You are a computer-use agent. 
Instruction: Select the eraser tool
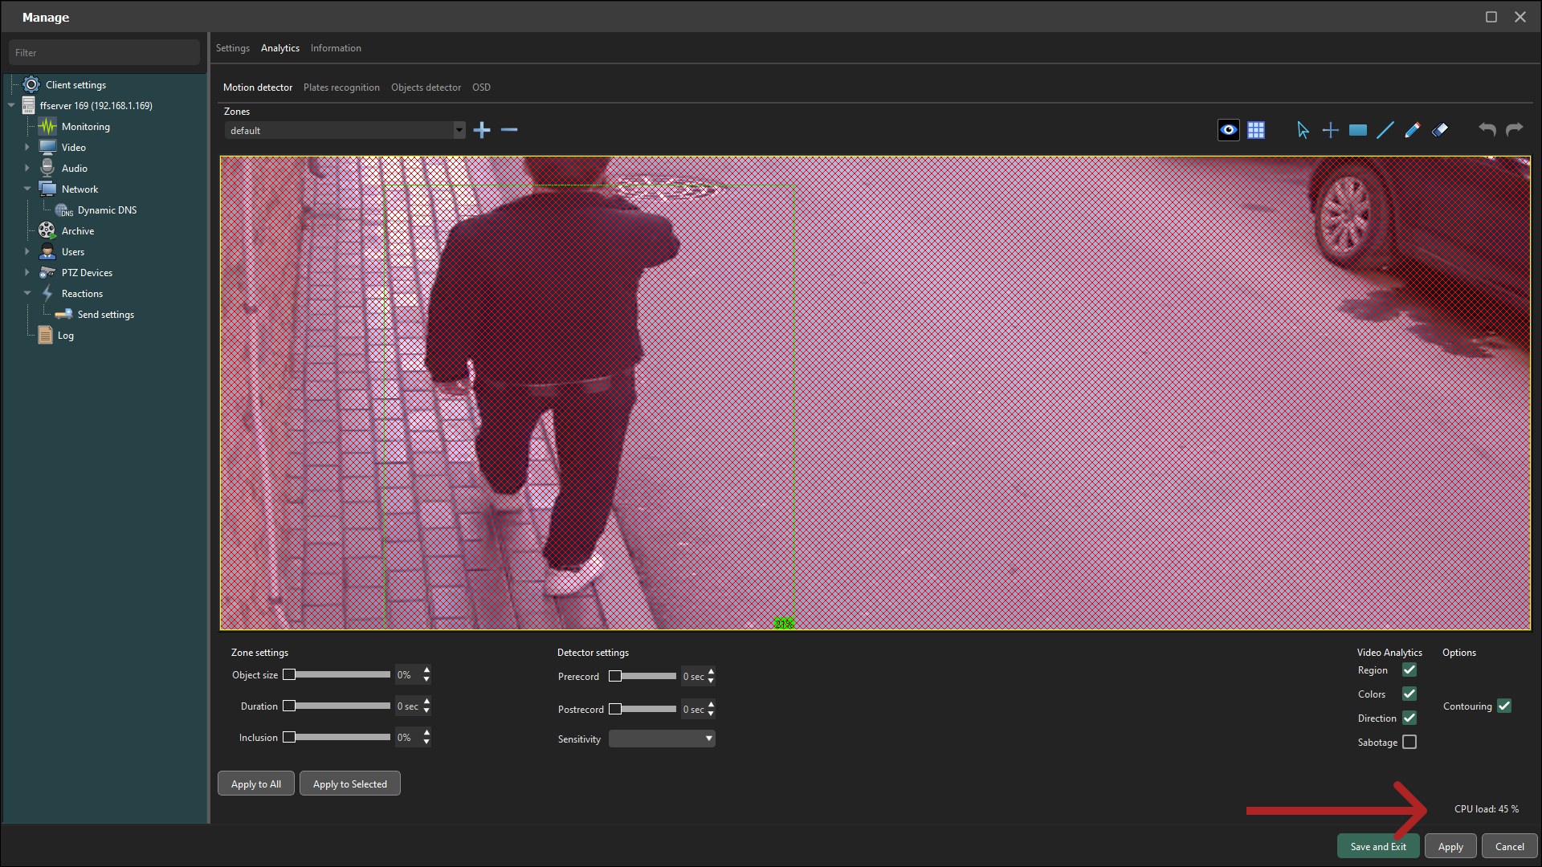(1440, 130)
